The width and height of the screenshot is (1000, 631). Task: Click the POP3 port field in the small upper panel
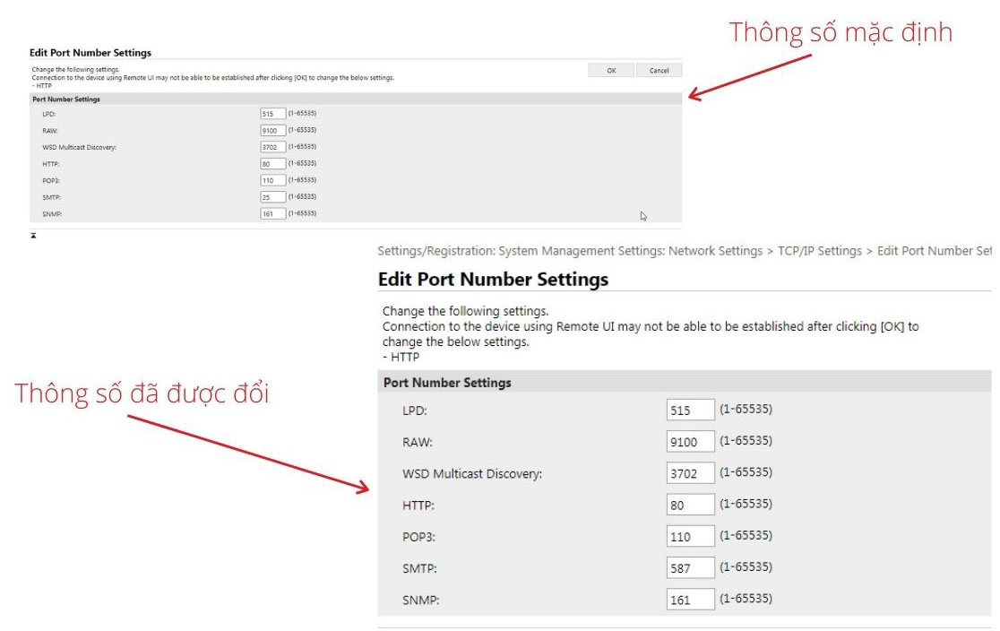(x=272, y=180)
